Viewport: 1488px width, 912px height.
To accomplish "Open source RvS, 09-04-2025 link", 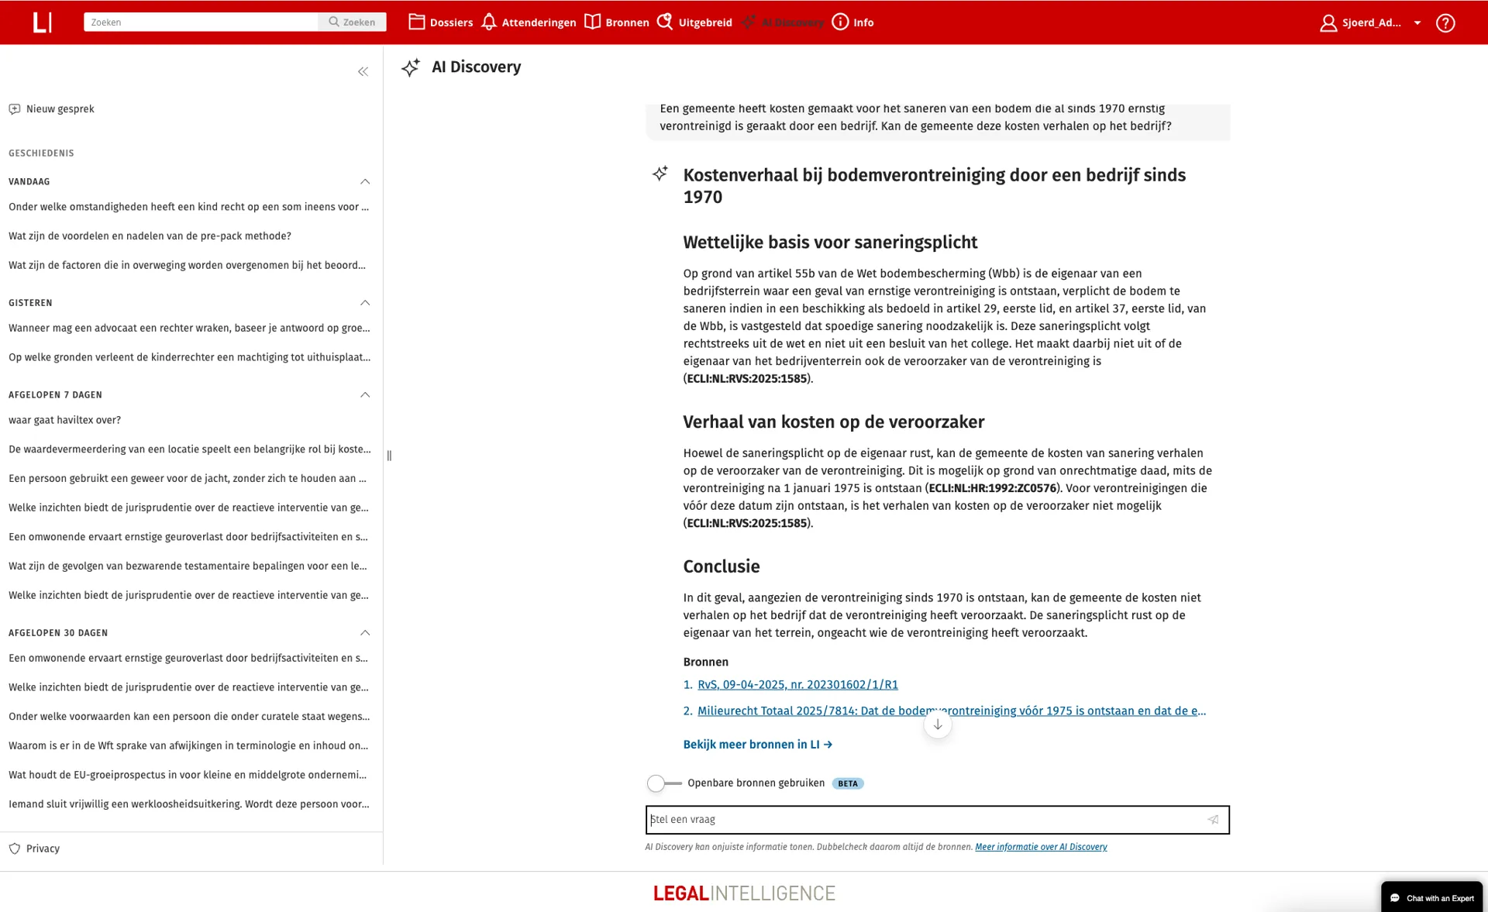I will click(x=797, y=685).
